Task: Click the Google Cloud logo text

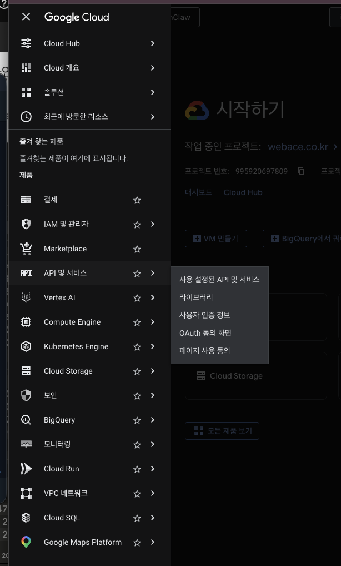Action: 77,17
